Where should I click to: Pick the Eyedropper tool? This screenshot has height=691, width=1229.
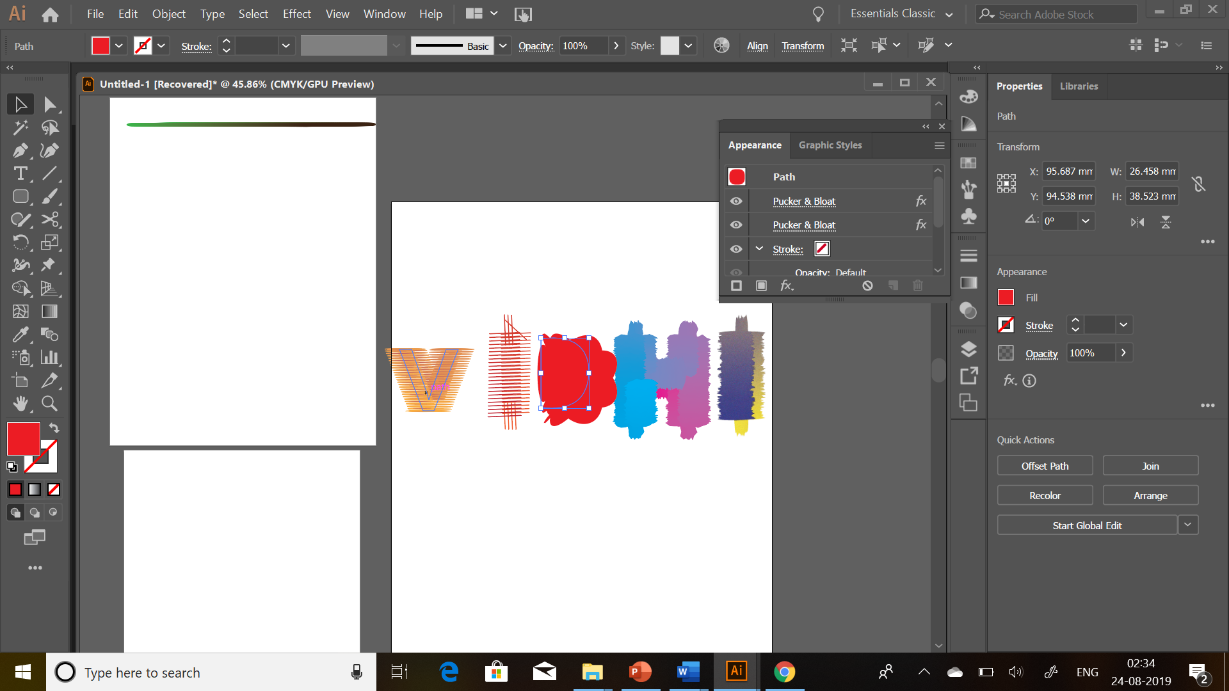pyautogui.click(x=20, y=335)
